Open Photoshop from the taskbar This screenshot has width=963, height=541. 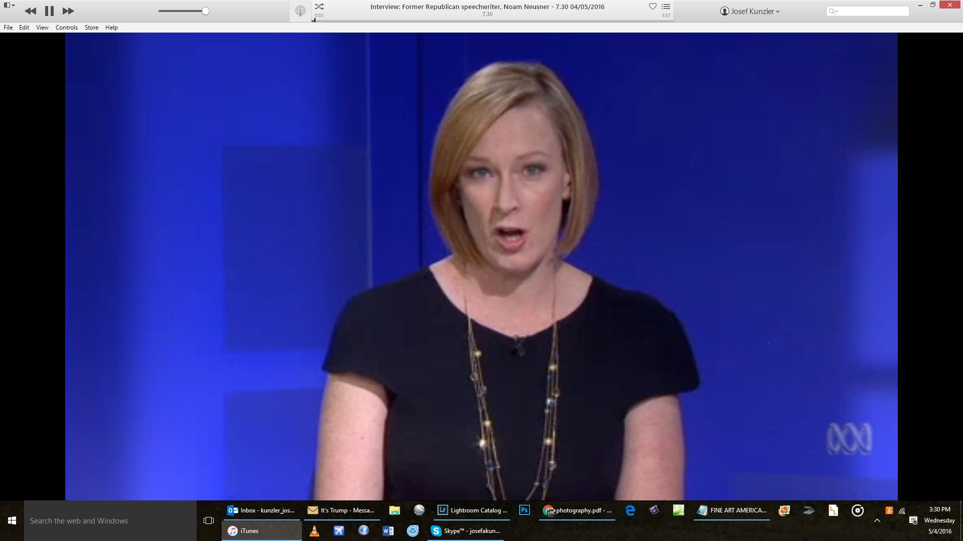[x=524, y=510]
